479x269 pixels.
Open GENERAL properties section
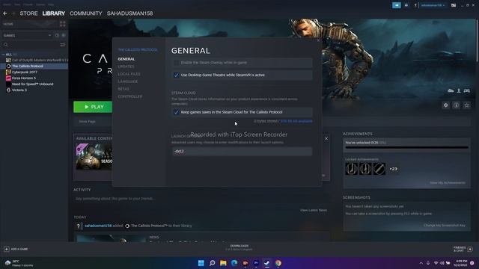[126, 59]
